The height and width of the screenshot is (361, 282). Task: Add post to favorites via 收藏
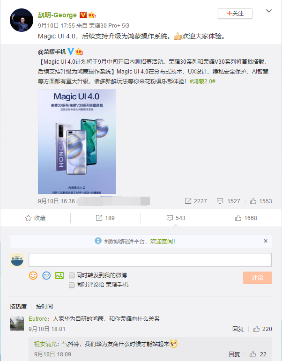click(35, 218)
